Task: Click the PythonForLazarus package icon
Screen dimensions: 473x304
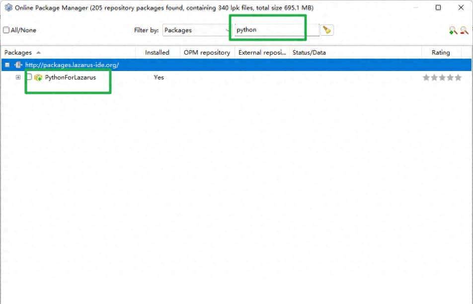Action: point(38,77)
